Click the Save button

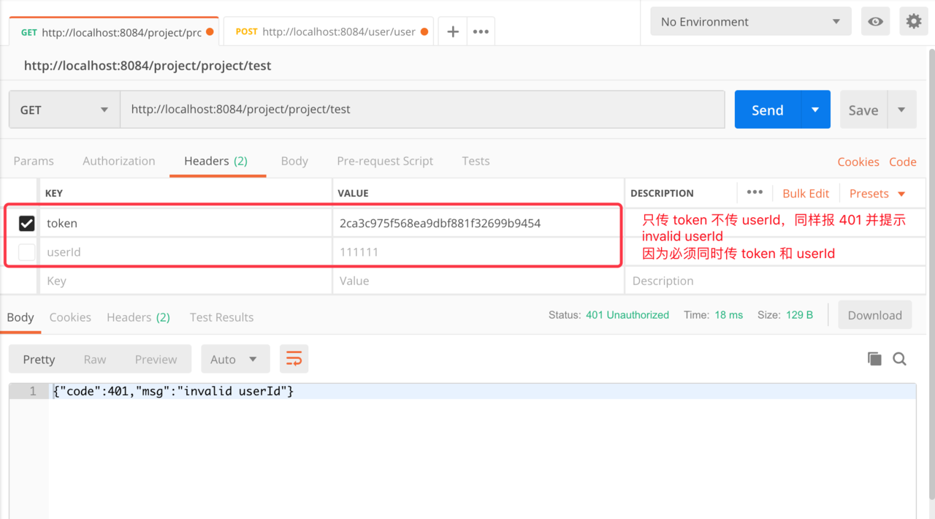coord(863,110)
